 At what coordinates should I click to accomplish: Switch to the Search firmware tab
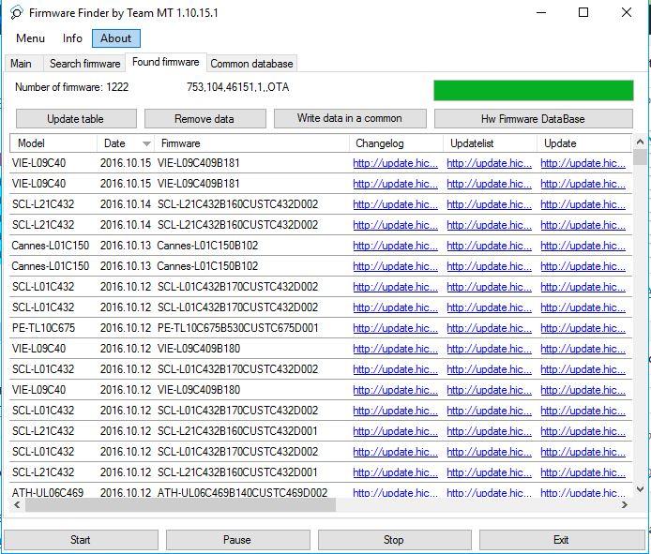point(84,64)
